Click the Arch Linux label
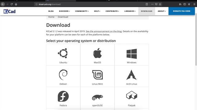Image resolution: width=197 pixels, height=110 pixels. tap(131, 84)
